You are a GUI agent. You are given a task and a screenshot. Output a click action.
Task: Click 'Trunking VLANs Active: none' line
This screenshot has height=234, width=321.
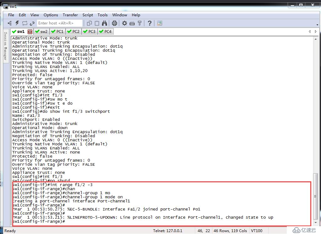tap(46, 152)
